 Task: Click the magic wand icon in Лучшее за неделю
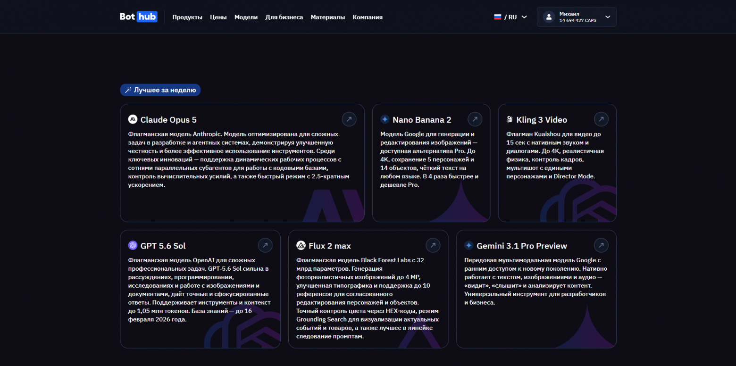(128, 90)
